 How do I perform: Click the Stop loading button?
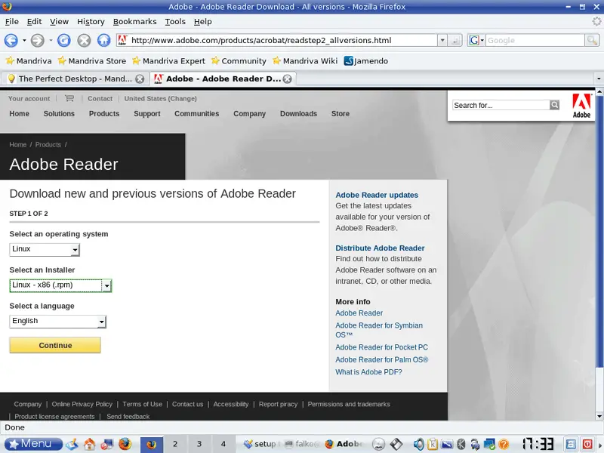click(x=84, y=40)
